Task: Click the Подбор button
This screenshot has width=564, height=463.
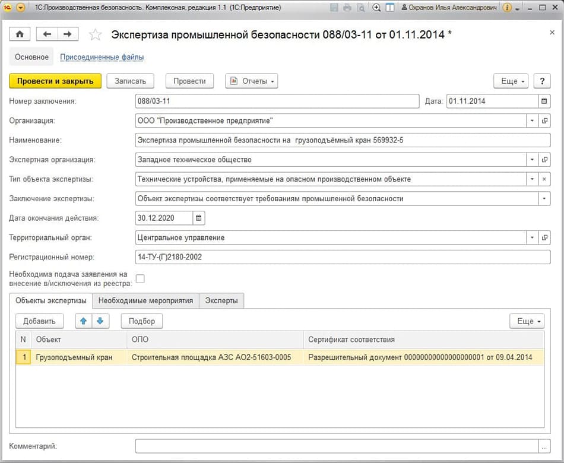Action: (142, 321)
